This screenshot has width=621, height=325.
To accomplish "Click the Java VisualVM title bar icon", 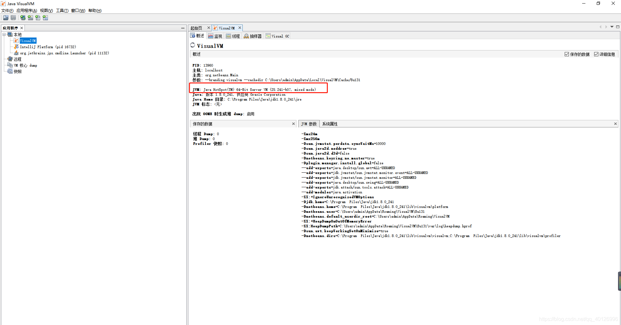I will pos(3,4).
